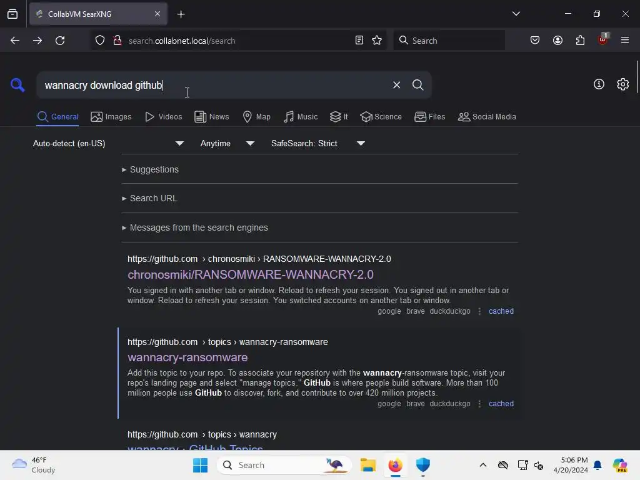The height and width of the screenshot is (480, 640).
Task: Show hidden system tray icons
Action: coord(483,465)
